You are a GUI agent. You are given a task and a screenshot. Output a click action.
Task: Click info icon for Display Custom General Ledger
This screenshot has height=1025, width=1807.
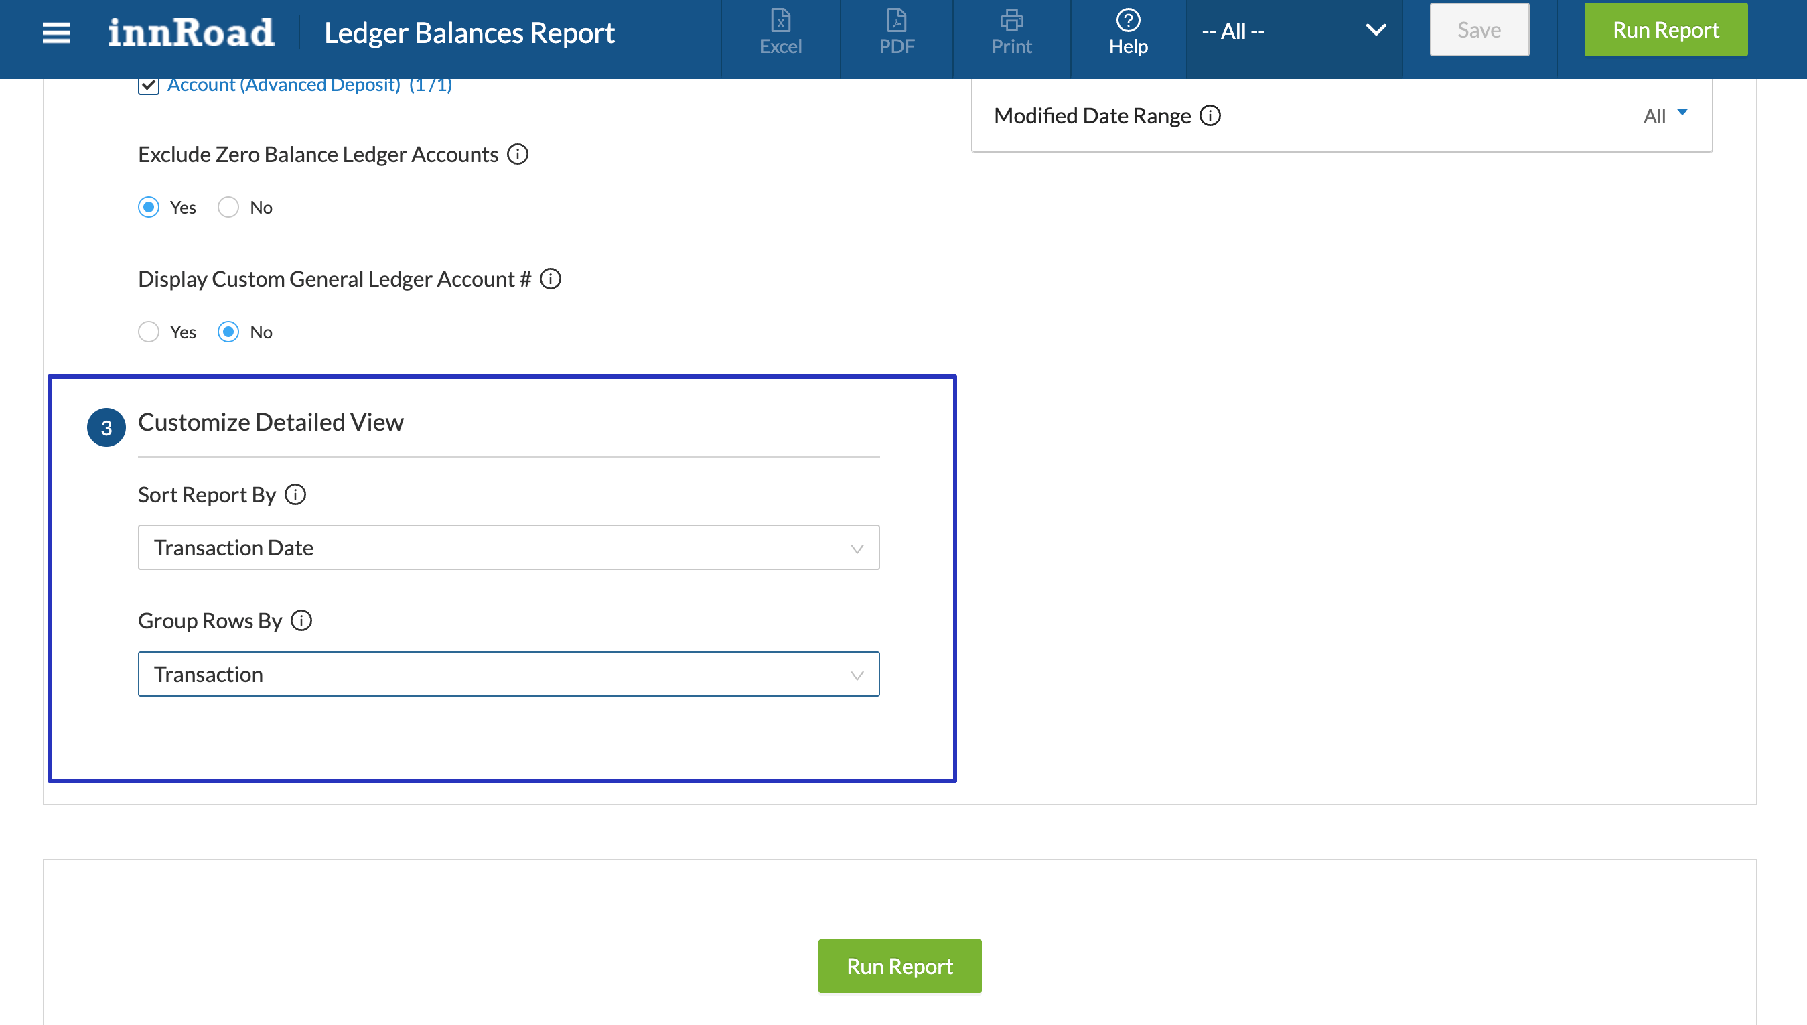[x=551, y=279]
